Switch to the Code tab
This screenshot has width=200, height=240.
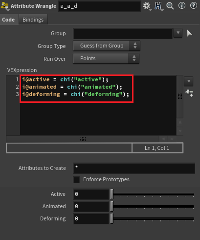point(8,20)
